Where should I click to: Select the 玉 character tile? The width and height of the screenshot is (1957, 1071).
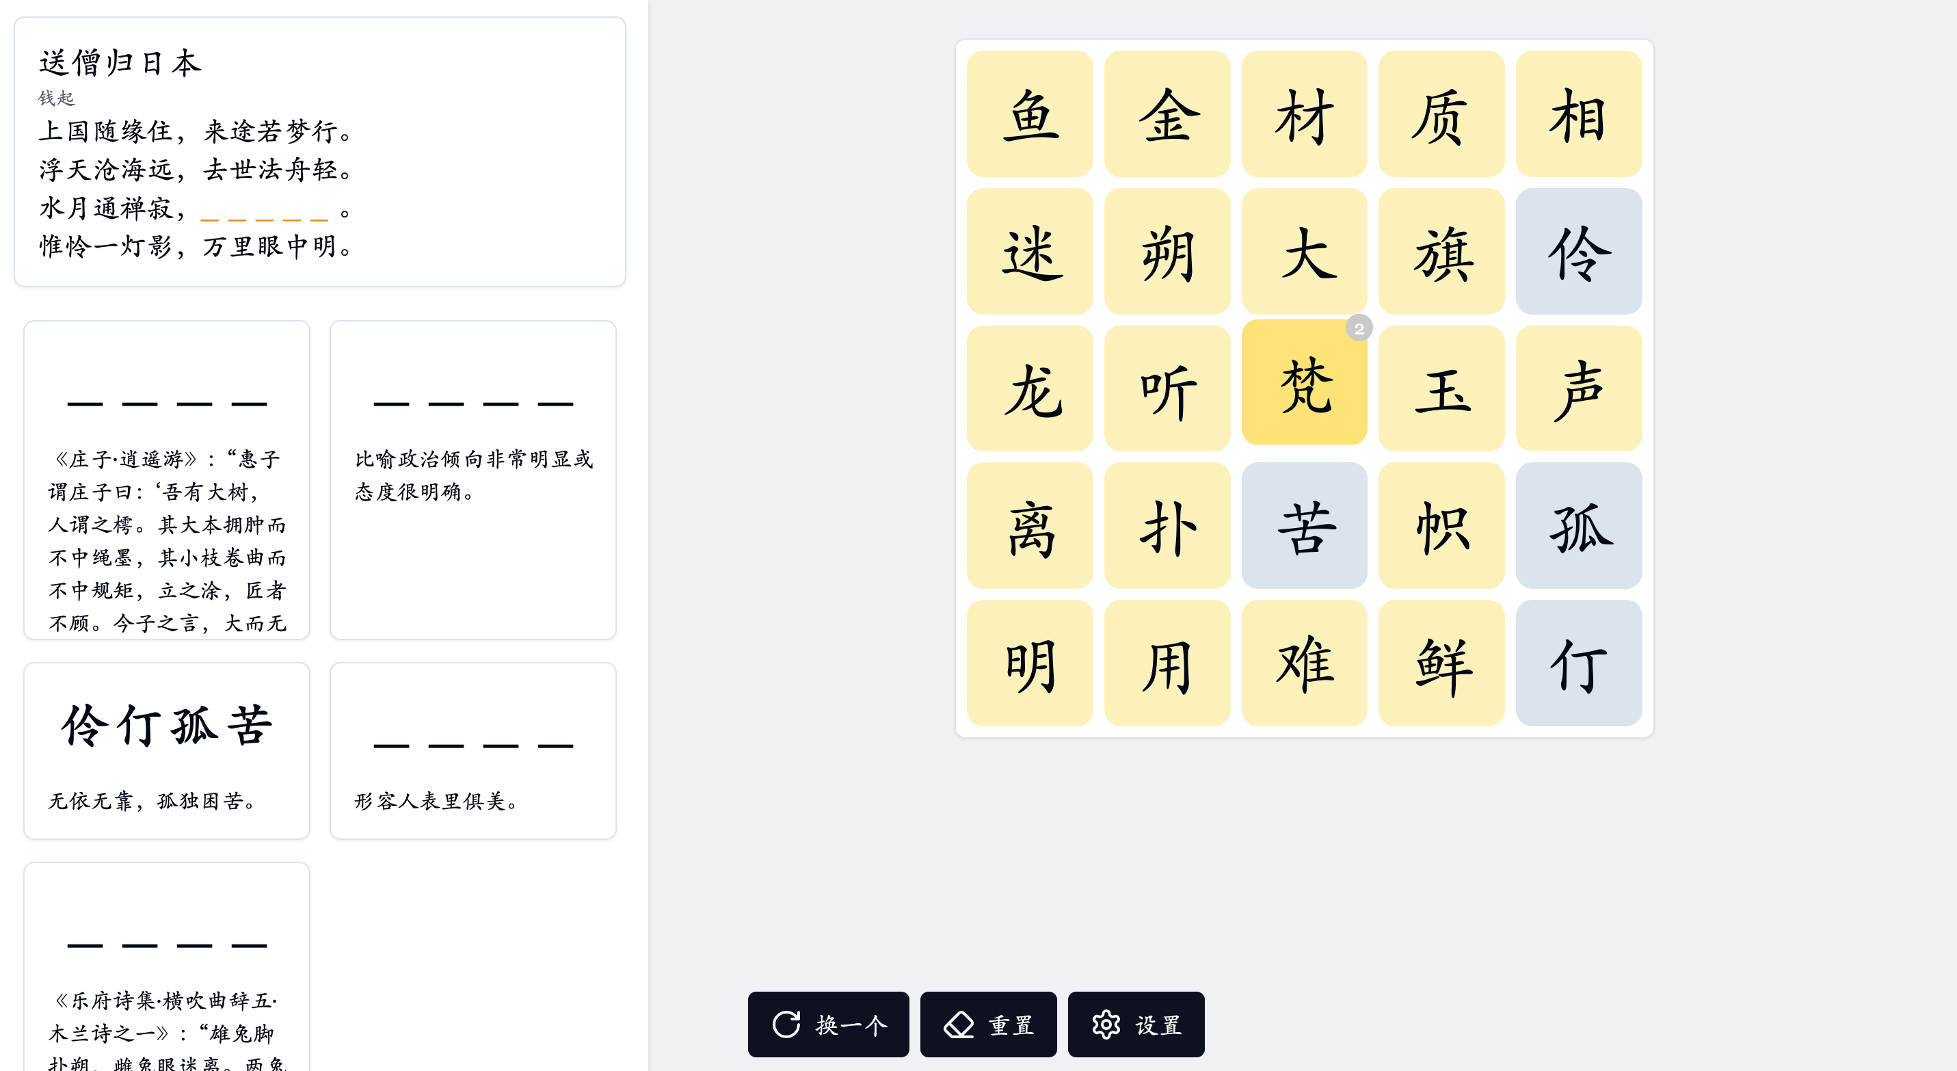point(1441,388)
